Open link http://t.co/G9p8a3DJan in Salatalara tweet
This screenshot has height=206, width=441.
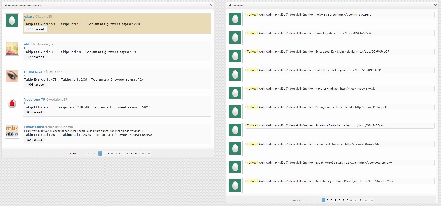367,125
